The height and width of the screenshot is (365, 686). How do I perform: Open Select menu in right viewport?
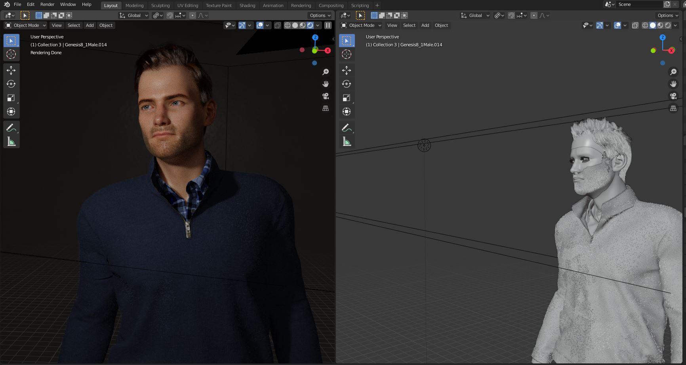(x=409, y=25)
